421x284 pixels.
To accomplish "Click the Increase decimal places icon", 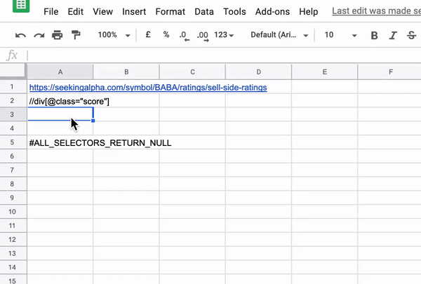I will [x=203, y=36].
